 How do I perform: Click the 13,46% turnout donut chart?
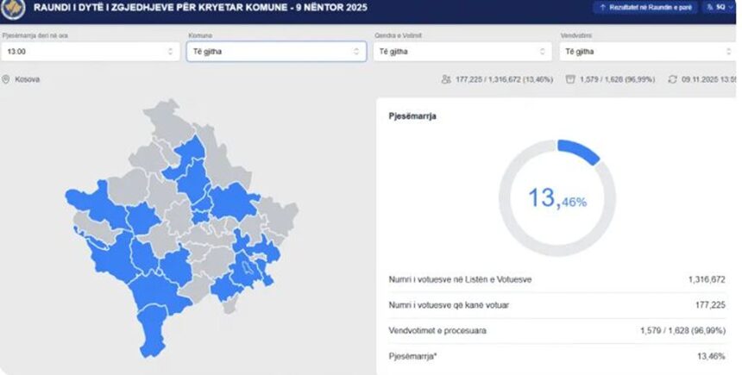pyautogui.click(x=556, y=198)
